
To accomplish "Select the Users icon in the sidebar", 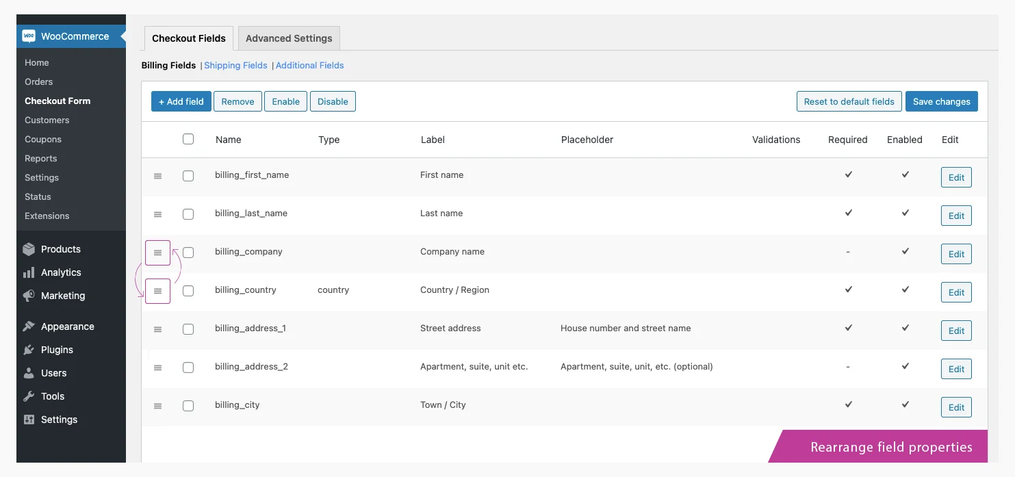I will coord(29,373).
